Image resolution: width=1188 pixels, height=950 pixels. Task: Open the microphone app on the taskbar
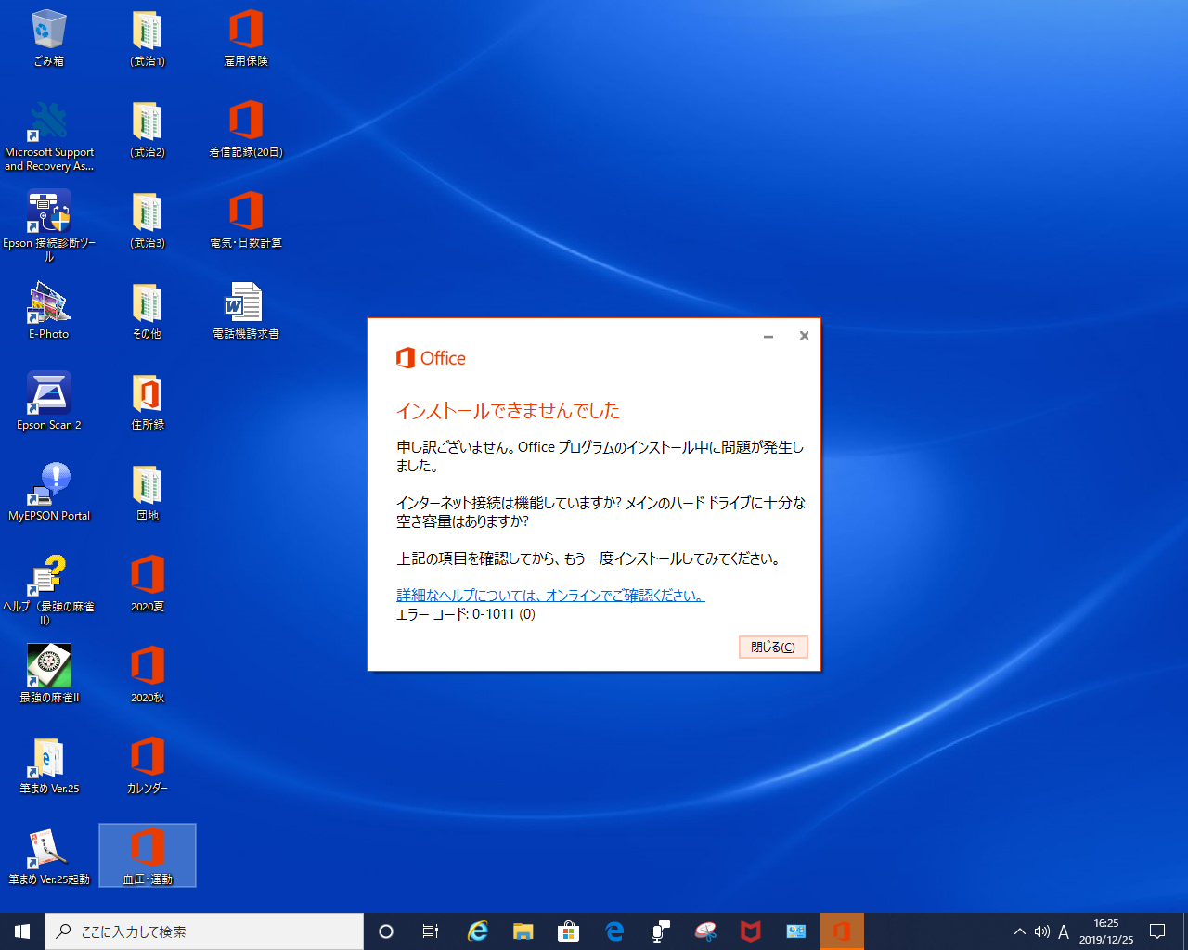660,931
